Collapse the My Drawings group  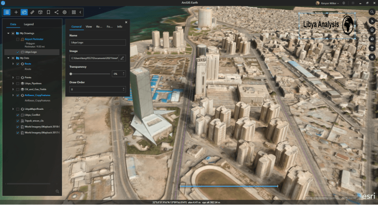coord(8,33)
